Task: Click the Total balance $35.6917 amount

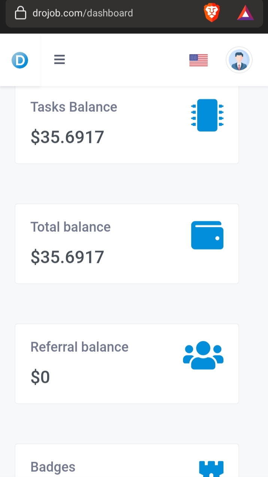Action: [x=67, y=257]
